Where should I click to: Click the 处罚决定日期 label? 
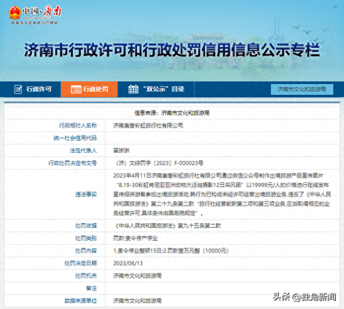[x=81, y=263]
